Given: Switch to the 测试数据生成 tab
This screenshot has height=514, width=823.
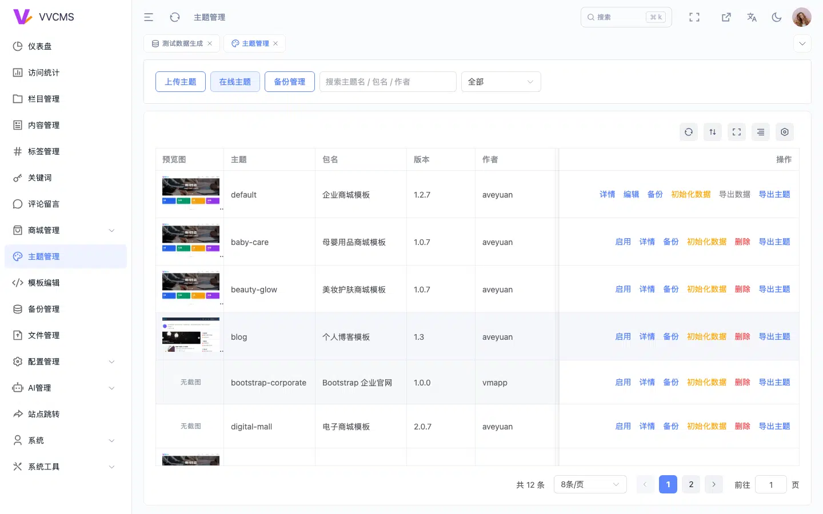Looking at the screenshot, I should 182,43.
